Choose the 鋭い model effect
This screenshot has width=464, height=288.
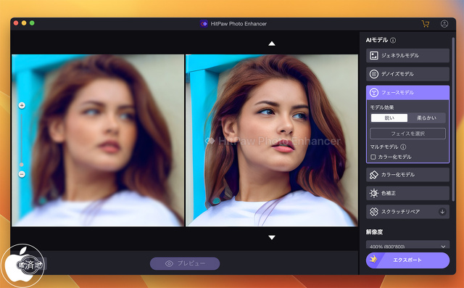click(x=389, y=118)
